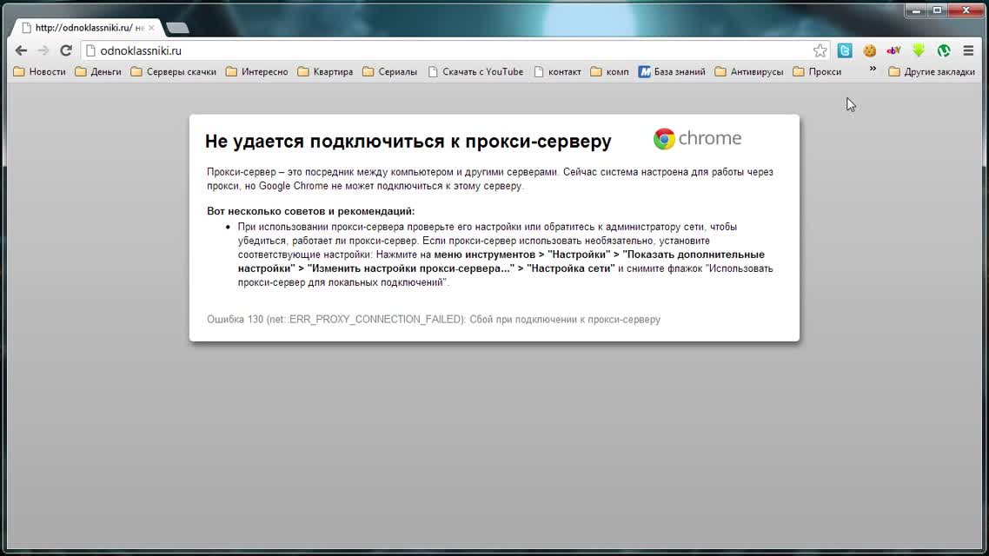Open the Серверы скачки bookmarks folder
989x556 pixels.
(x=174, y=72)
